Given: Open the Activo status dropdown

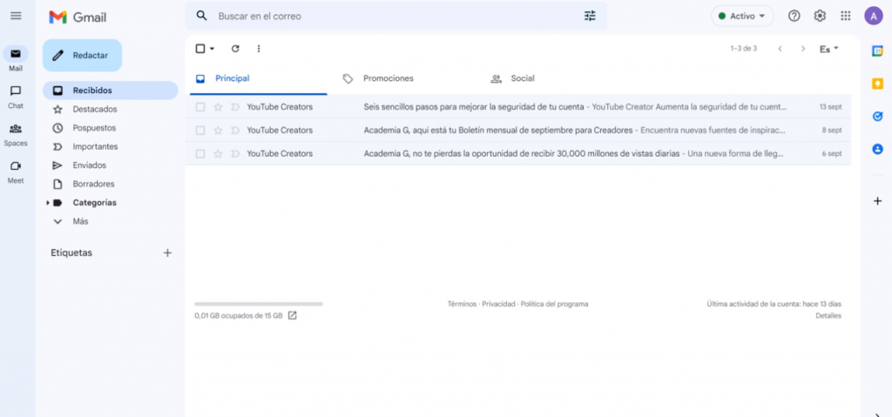Looking at the screenshot, I should click(x=742, y=16).
